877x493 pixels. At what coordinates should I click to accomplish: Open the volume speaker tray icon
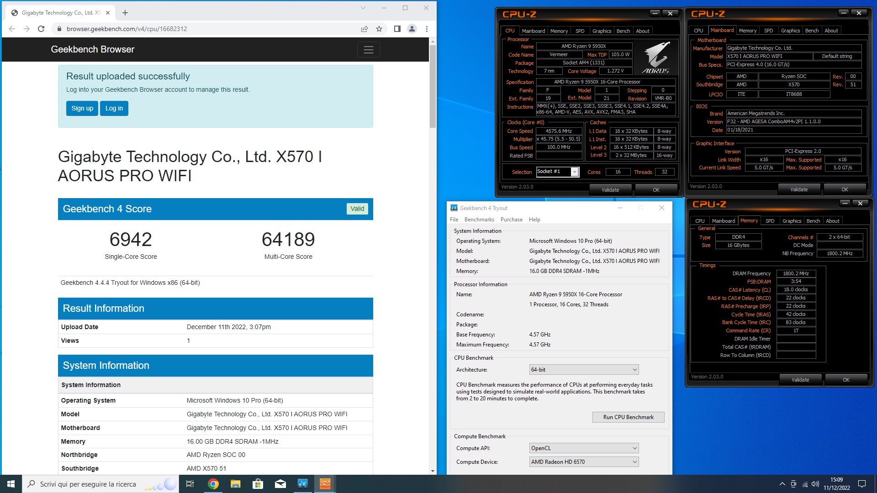click(815, 484)
